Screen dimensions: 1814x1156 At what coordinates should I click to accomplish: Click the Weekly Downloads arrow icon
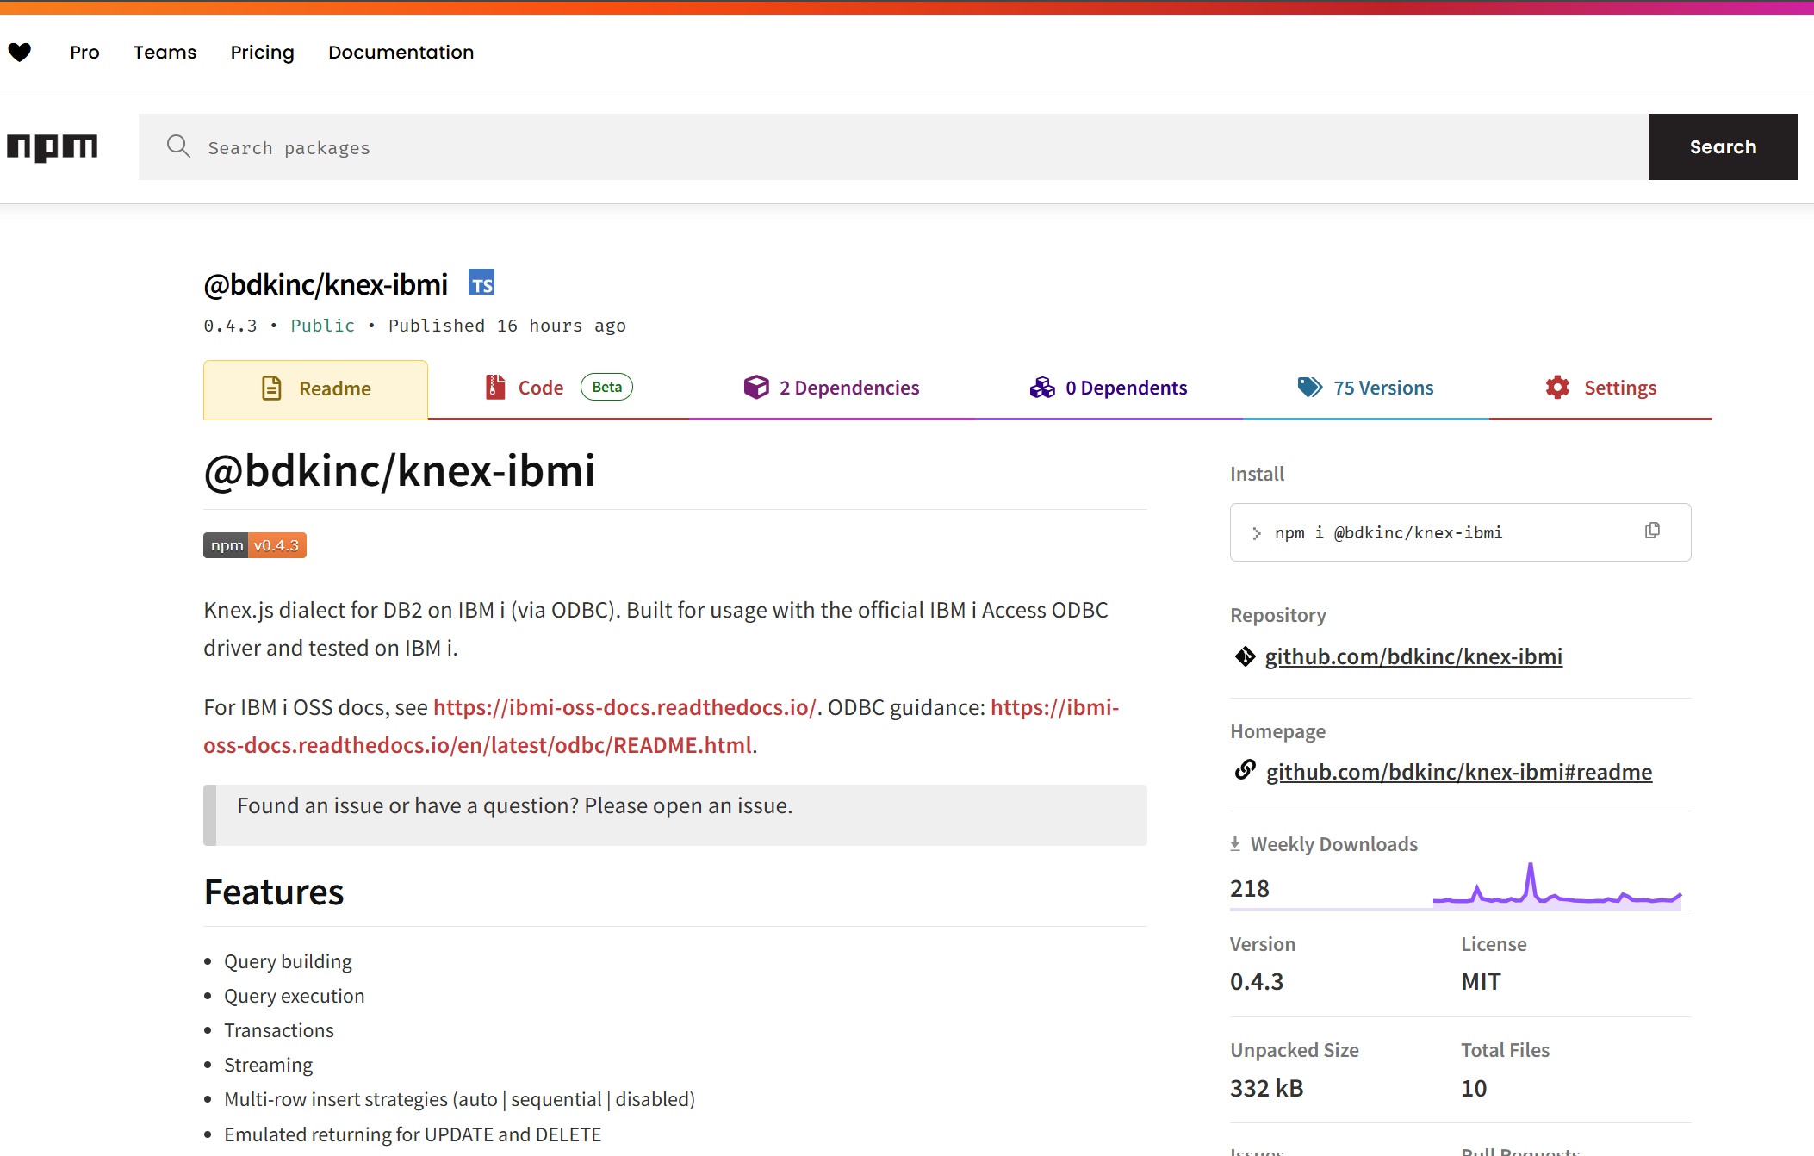[1235, 842]
